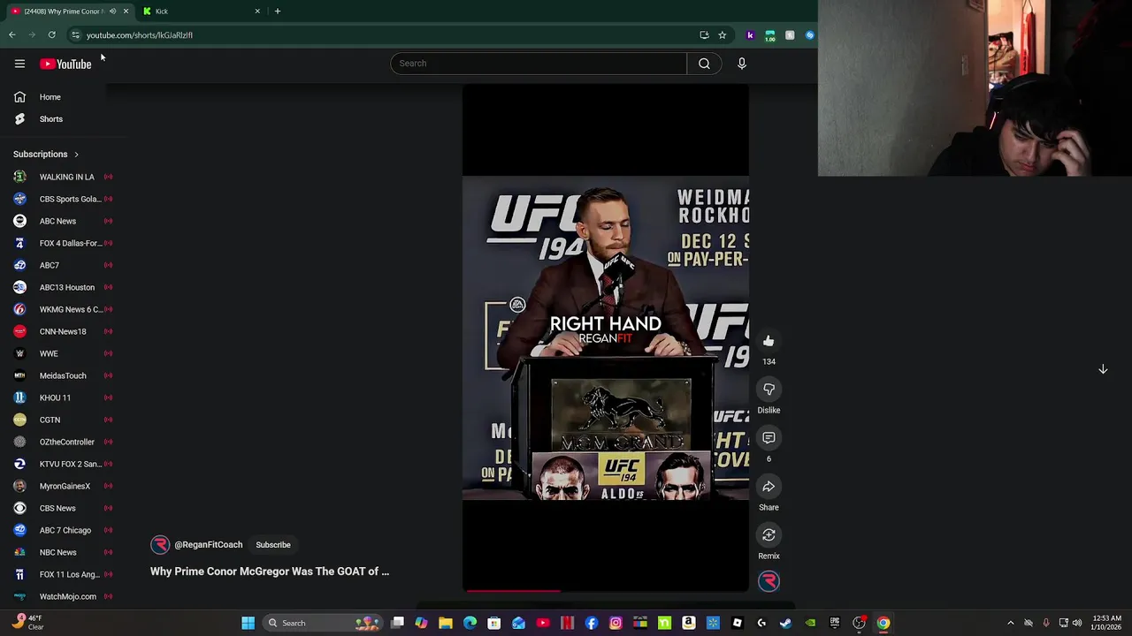Switch to the Kick browser tab
The height and width of the screenshot is (636, 1132).
coord(202,11)
